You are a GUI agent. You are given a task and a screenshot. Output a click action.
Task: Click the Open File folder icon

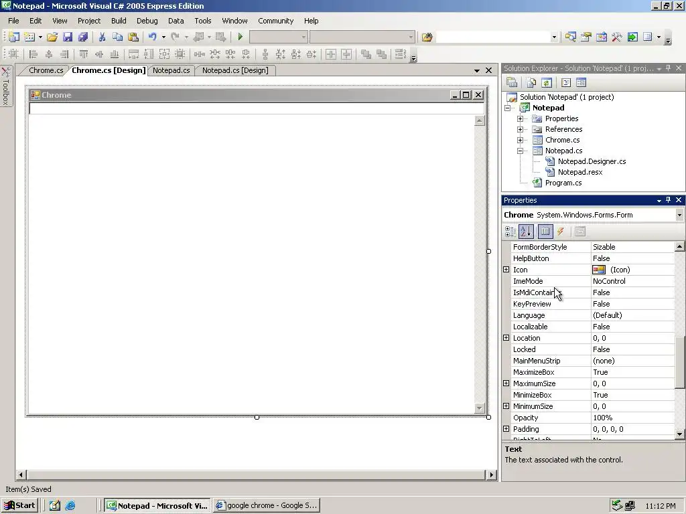52,37
